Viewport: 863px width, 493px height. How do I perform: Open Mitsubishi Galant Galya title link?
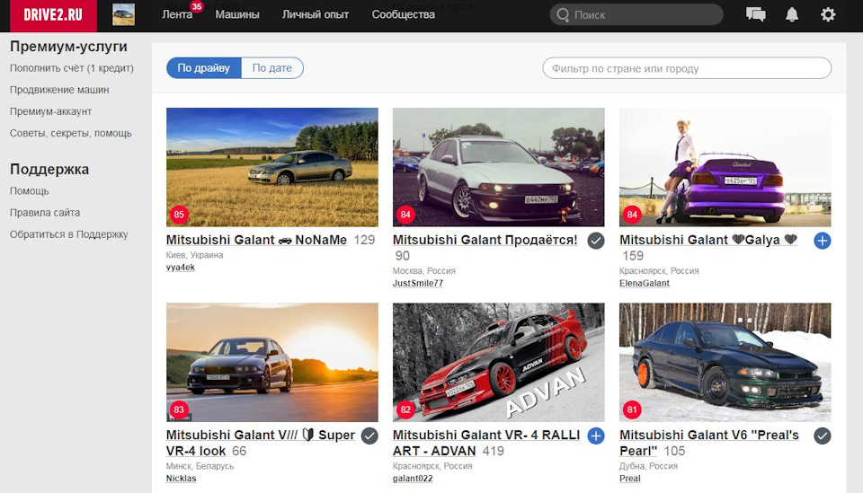tap(708, 240)
